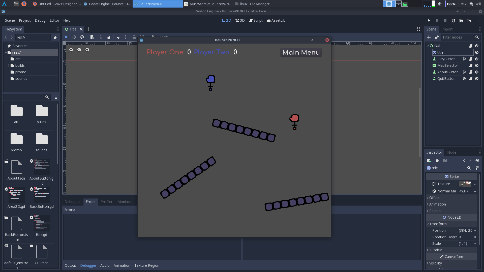The width and height of the screenshot is (484, 272).
Task: Open the MapSelector attached script icon
Action: pyautogui.click(x=471, y=65)
